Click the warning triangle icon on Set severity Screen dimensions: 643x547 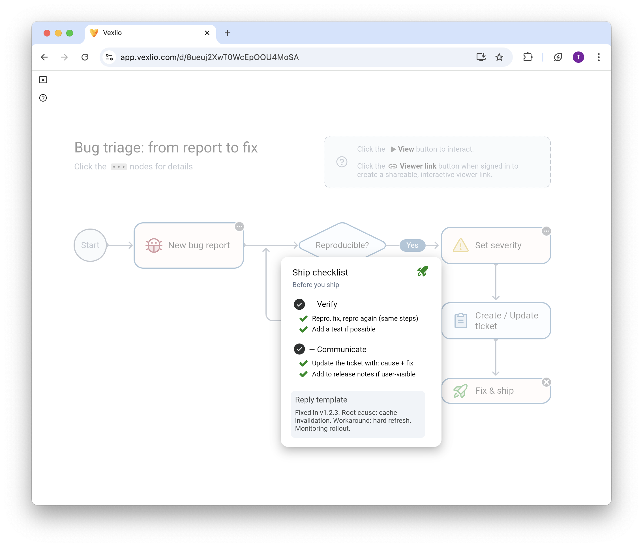pyautogui.click(x=460, y=245)
